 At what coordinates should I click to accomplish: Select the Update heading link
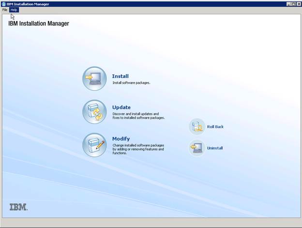[x=121, y=107]
